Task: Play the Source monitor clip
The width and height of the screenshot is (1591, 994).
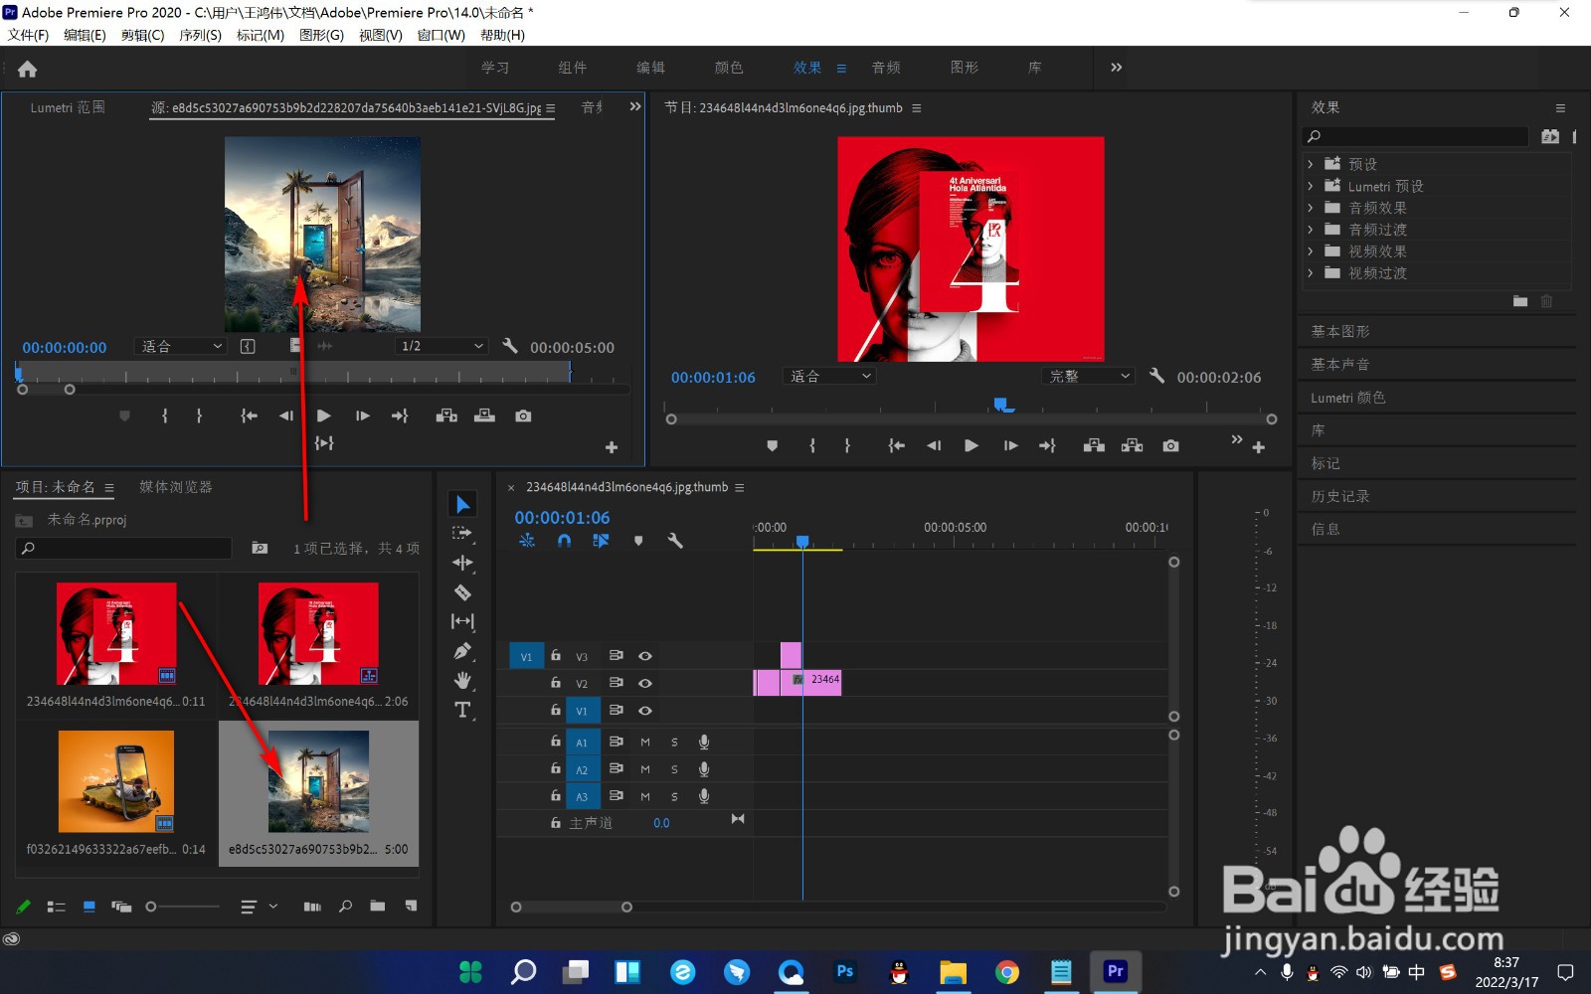Action: 323,415
